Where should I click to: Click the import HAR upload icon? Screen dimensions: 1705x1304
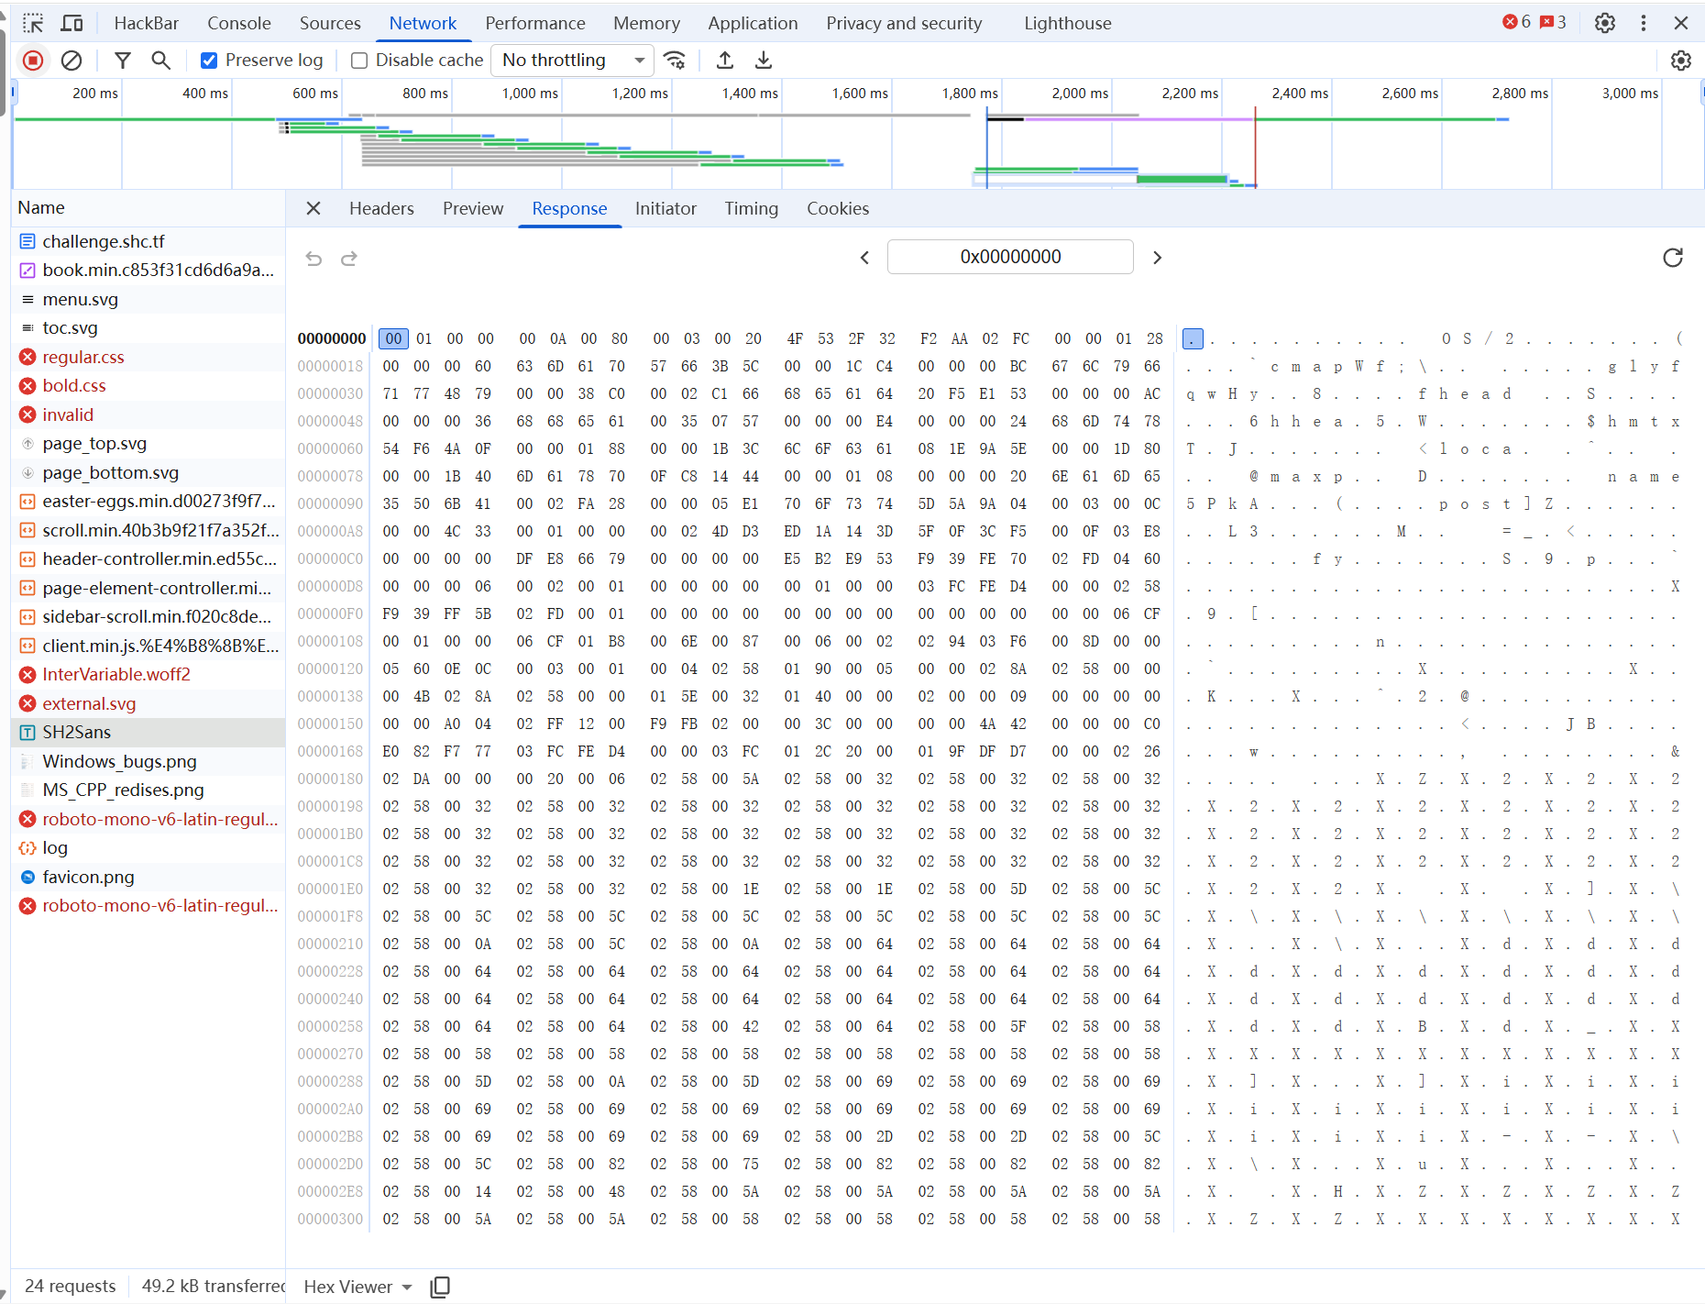725,61
